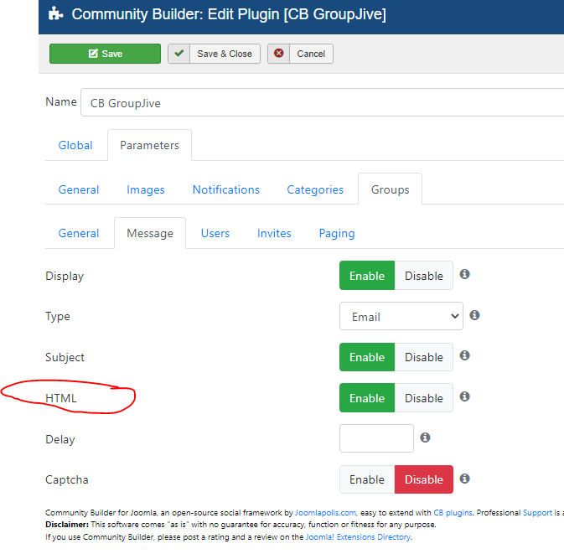
Task: Open the Joomlapolis.com link
Action: [325, 512]
